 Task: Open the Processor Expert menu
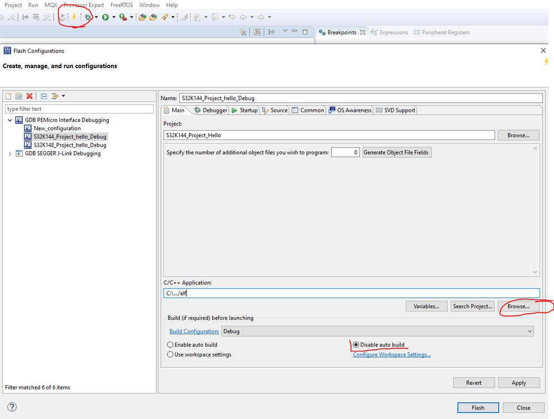tap(84, 5)
